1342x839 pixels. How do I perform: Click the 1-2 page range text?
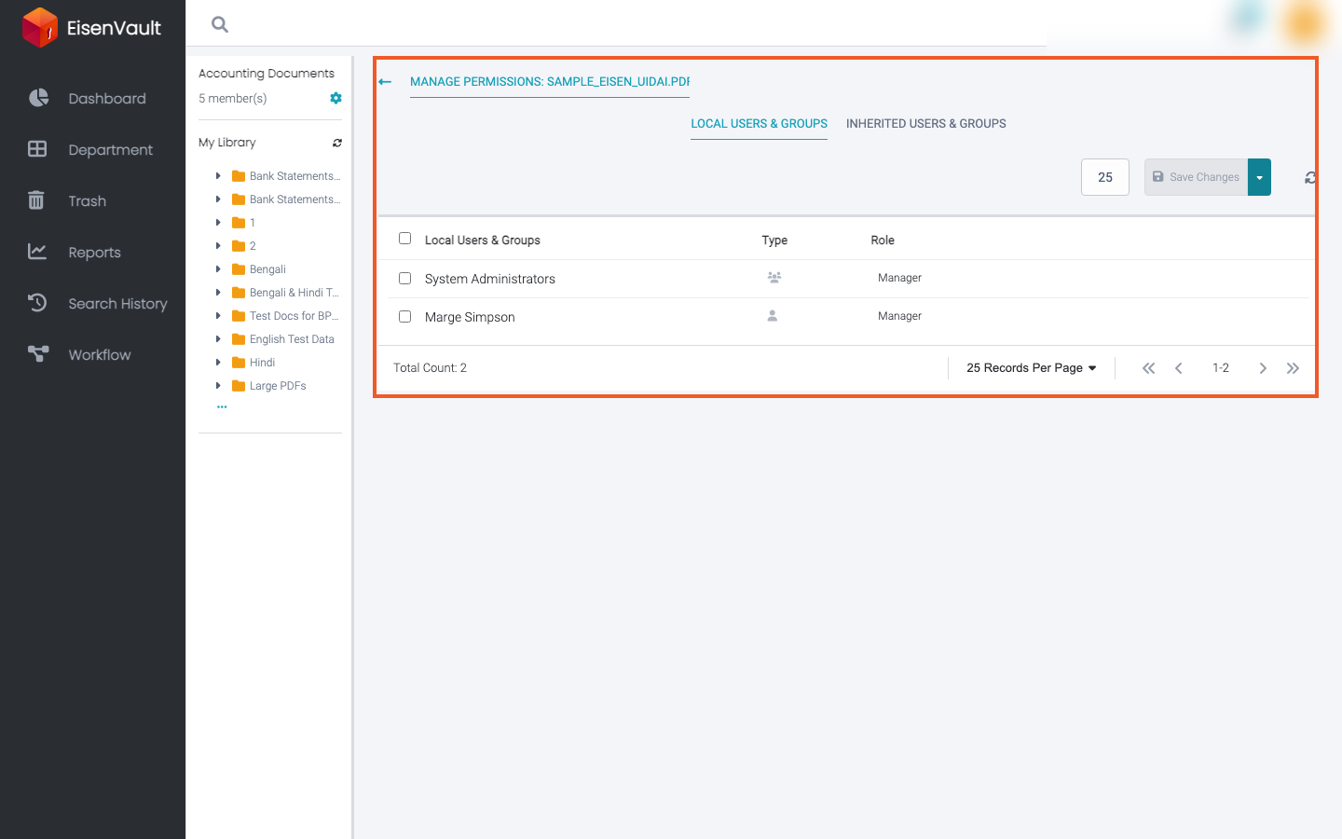pyautogui.click(x=1221, y=368)
